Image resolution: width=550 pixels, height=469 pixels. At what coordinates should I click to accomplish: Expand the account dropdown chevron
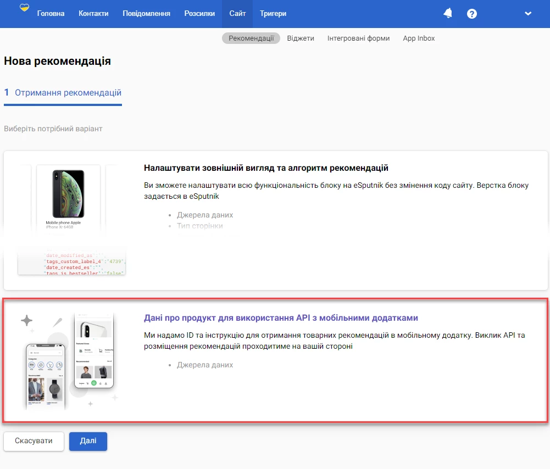point(528,14)
